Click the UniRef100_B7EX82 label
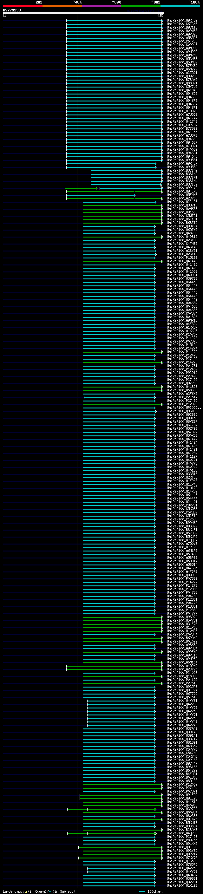203x894 pixels. [182, 66]
